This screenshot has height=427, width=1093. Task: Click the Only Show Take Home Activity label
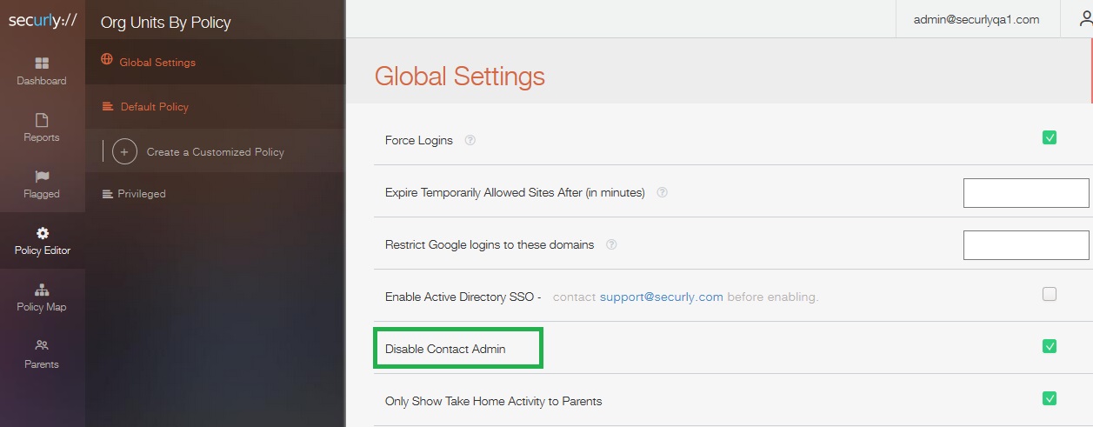[x=494, y=401]
